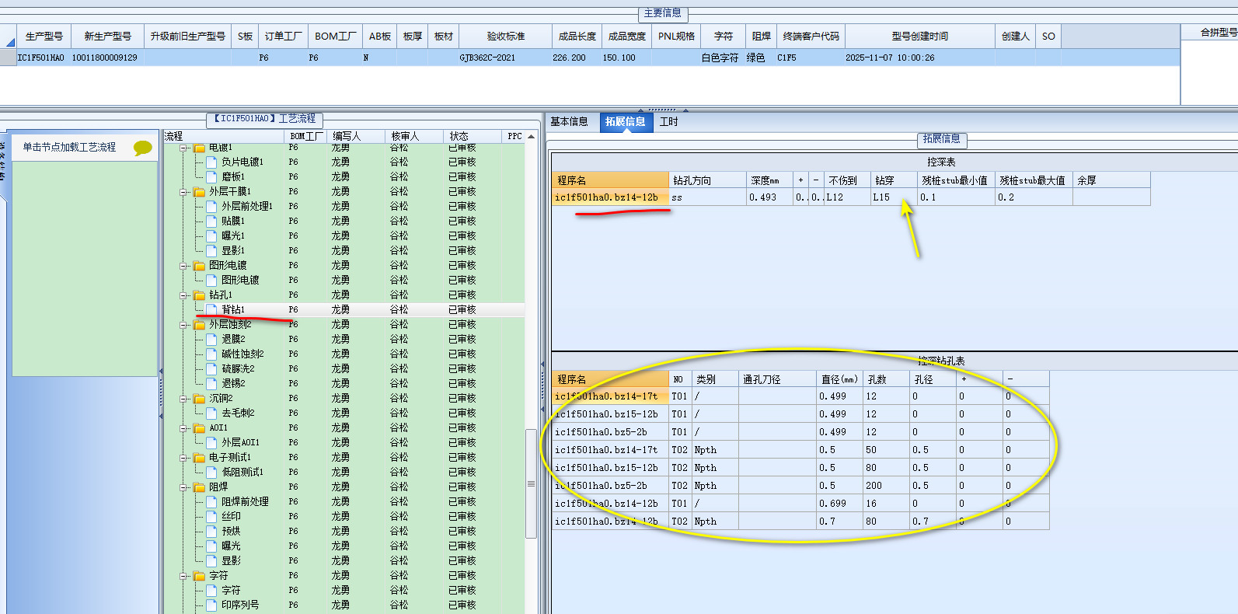Click the folder icon beside 钻孔1
This screenshot has height=614, width=1238.
click(200, 295)
